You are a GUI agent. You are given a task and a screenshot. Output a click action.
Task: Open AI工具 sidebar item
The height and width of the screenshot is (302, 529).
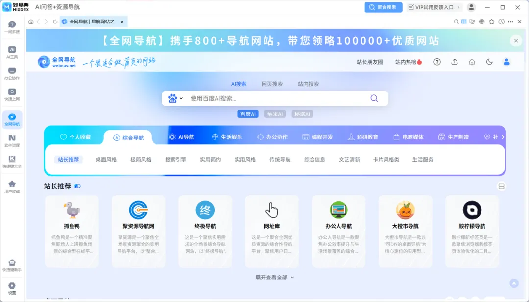pos(12,52)
